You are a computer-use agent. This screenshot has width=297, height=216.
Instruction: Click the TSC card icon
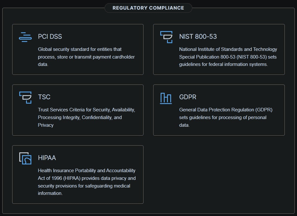tap(25, 97)
